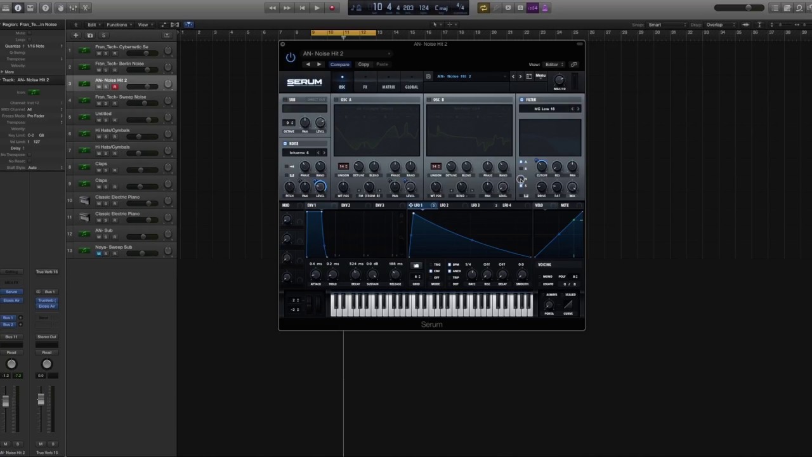Toggle the FILTER enable checkbox

pyautogui.click(x=521, y=100)
